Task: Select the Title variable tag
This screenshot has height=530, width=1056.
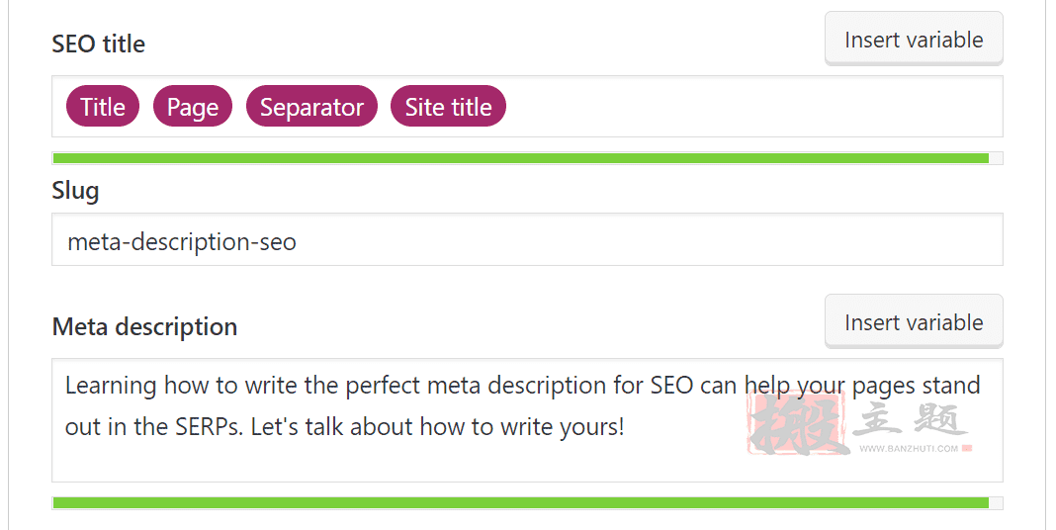Action: click(103, 107)
